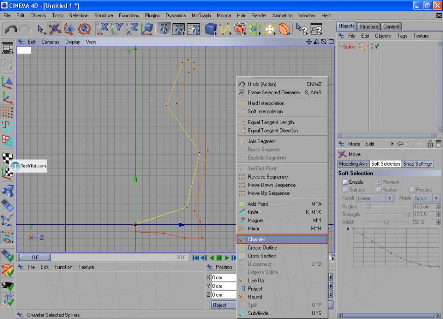Image resolution: width=443 pixels, height=319 pixels.
Task: Add a Cube primitive object
Action: (x=210, y=29)
